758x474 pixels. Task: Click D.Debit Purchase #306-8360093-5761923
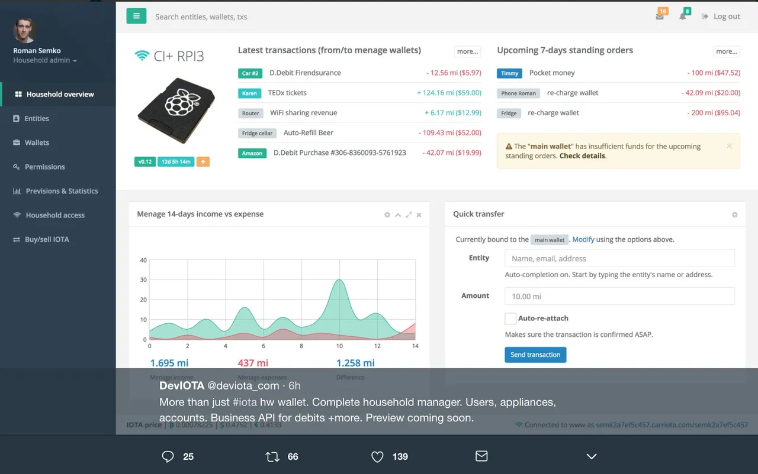coord(340,152)
